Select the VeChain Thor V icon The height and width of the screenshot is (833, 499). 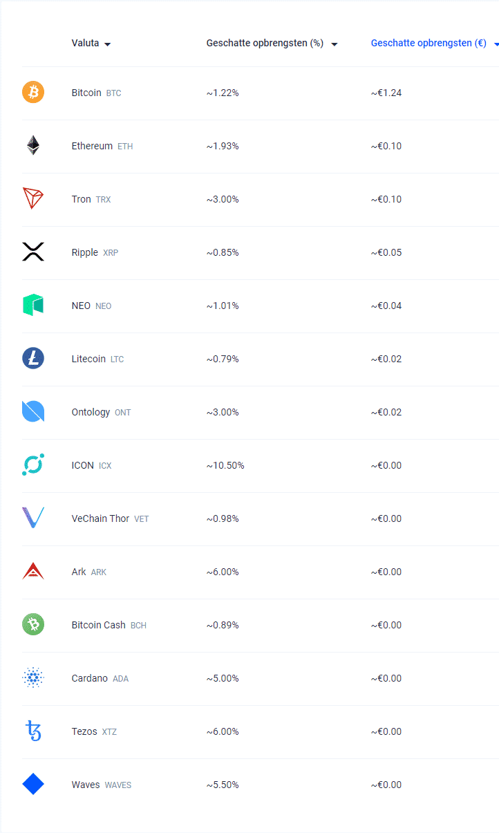pos(33,518)
